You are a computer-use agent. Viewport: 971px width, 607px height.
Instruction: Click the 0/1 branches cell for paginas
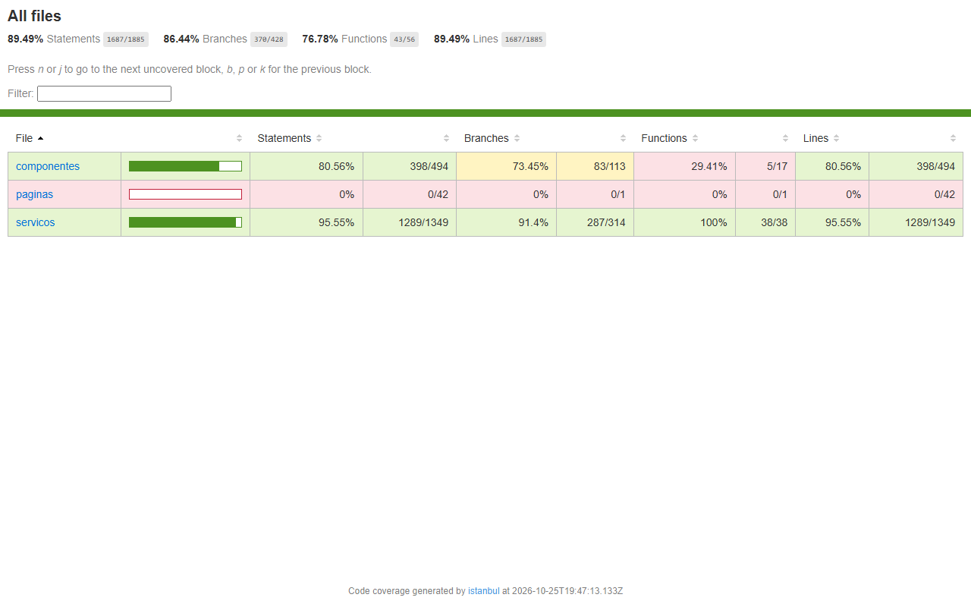point(595,194)
